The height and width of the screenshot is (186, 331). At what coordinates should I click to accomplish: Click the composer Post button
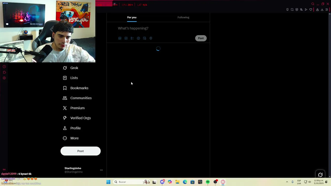[x=201, y=38]
